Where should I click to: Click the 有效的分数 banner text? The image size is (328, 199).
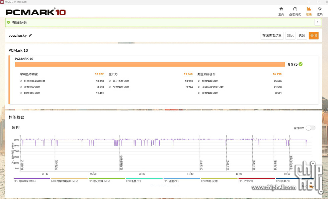pos(19,23)
